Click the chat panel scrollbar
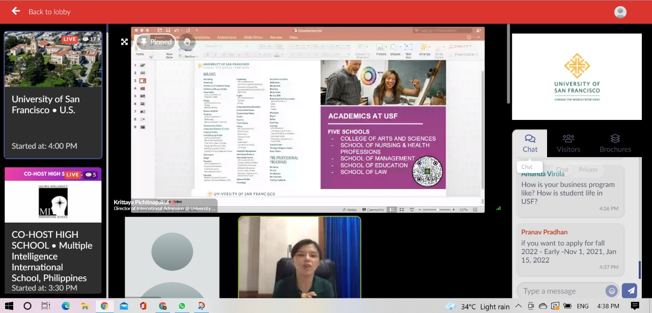The image size is (652, 313). tap(640, 269)
